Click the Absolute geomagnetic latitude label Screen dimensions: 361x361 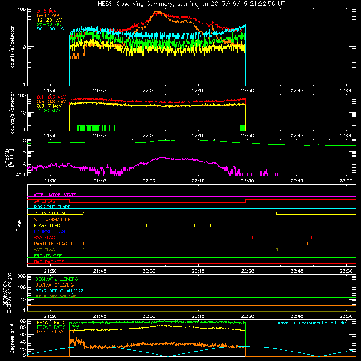coord(312,323)
